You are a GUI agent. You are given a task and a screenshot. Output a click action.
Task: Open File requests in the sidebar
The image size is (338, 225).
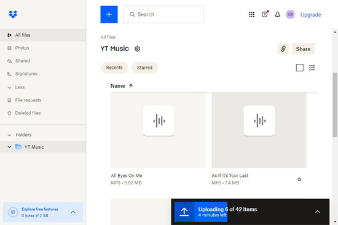[43, 100]
